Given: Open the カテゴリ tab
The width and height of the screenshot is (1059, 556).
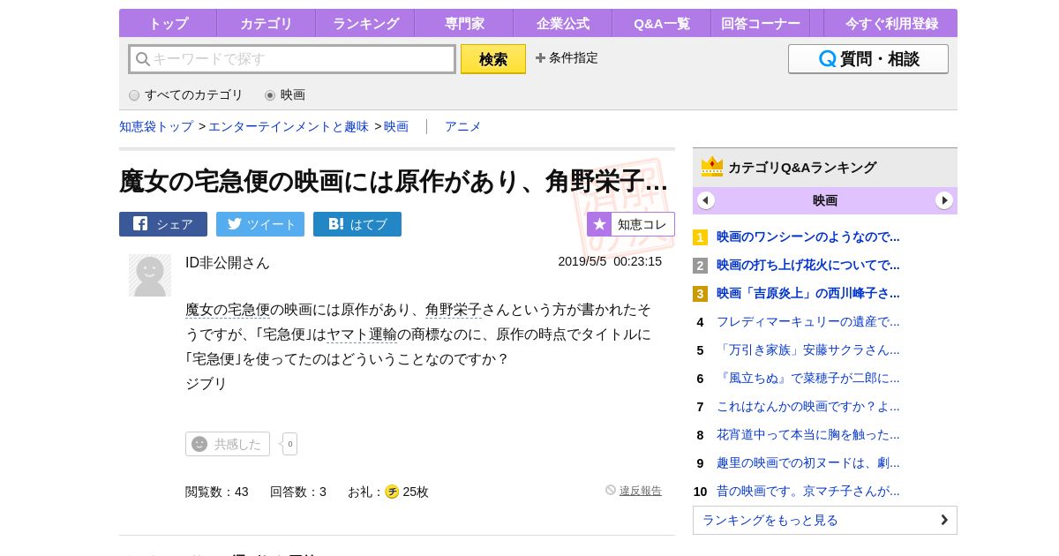Looking at the screenshot, I should tap(266, 24).
